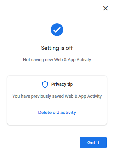Confirm with the 'Got it' button
This screenshot has width=114, height=152.
[x=93, y=143]
